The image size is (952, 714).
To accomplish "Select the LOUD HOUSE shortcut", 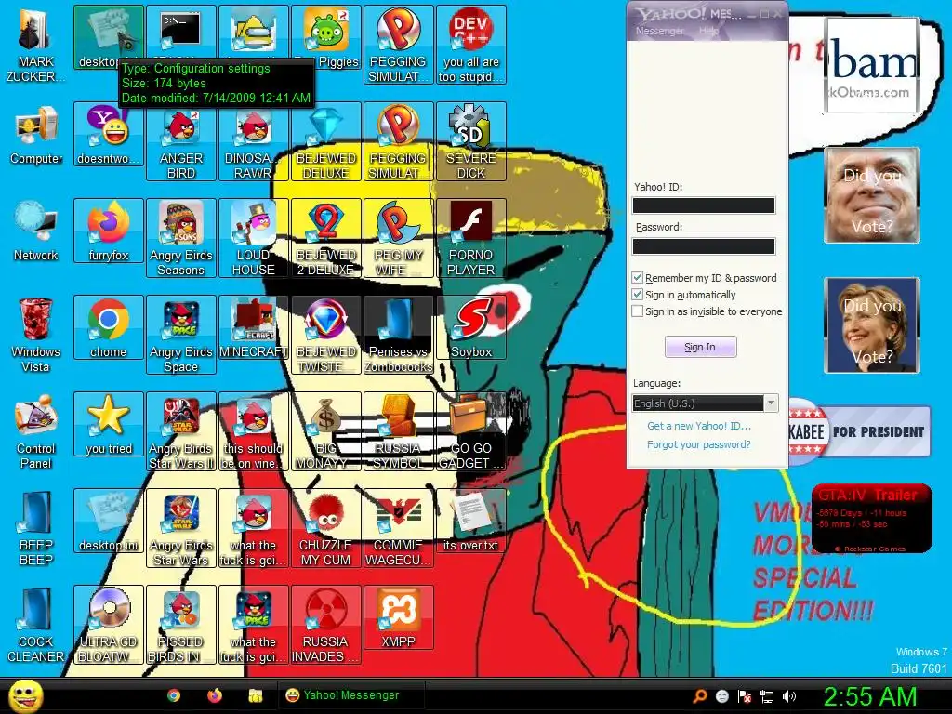I will [254, 238].
